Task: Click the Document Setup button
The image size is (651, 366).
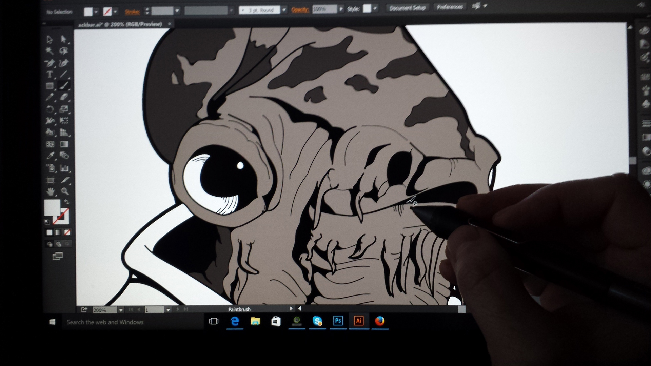Action: point(407,8)
